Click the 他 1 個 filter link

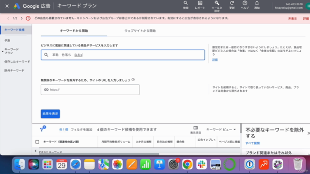(63, 130)
